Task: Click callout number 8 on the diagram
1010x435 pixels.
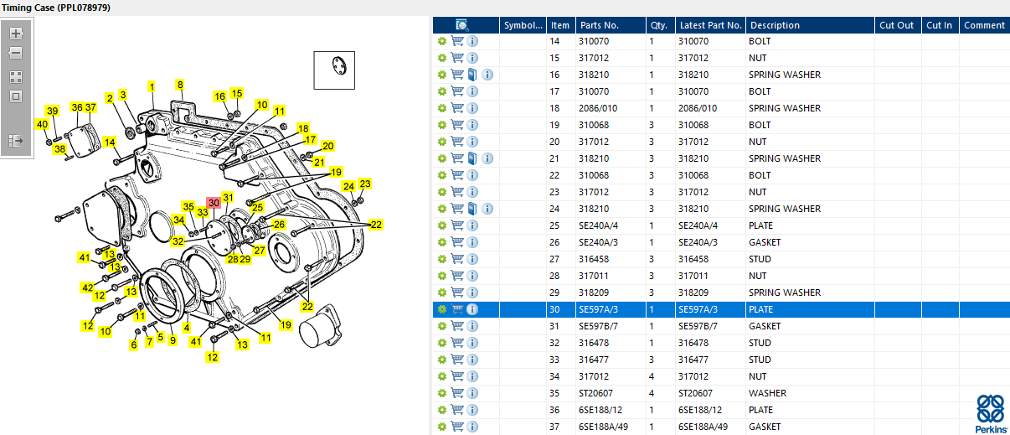Action: click(179, 85)
